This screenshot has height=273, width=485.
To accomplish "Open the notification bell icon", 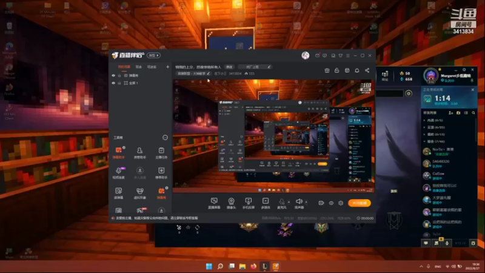I will 357,70.
